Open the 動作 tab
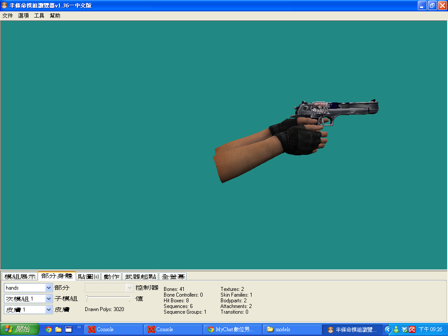 (x=112, y=276)
